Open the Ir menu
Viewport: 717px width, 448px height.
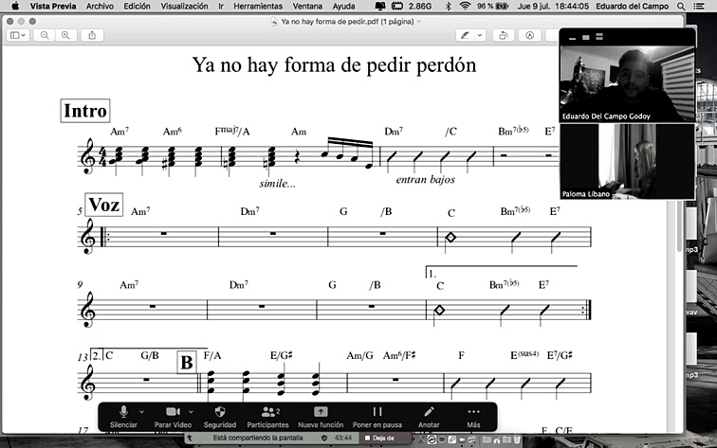click(x=221, y=6)
